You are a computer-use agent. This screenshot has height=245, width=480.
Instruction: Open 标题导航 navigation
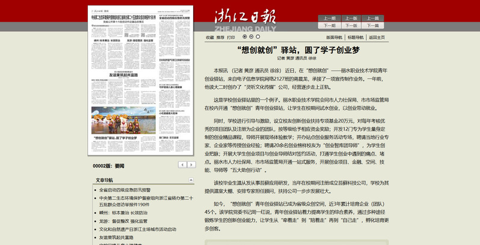tap(355, 38)
